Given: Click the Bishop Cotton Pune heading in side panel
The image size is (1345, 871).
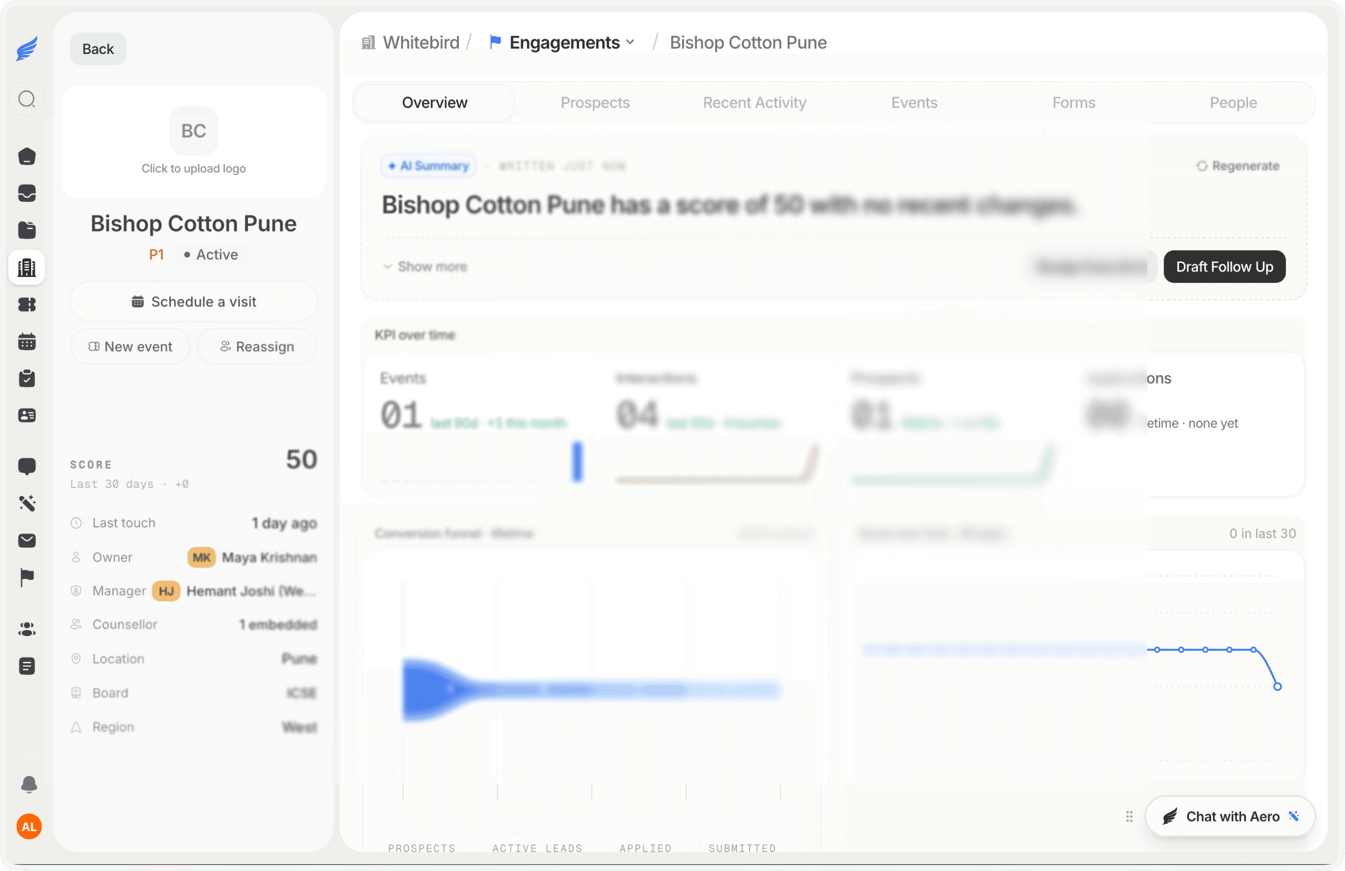Looking at the screenshot, I should 193,223.
